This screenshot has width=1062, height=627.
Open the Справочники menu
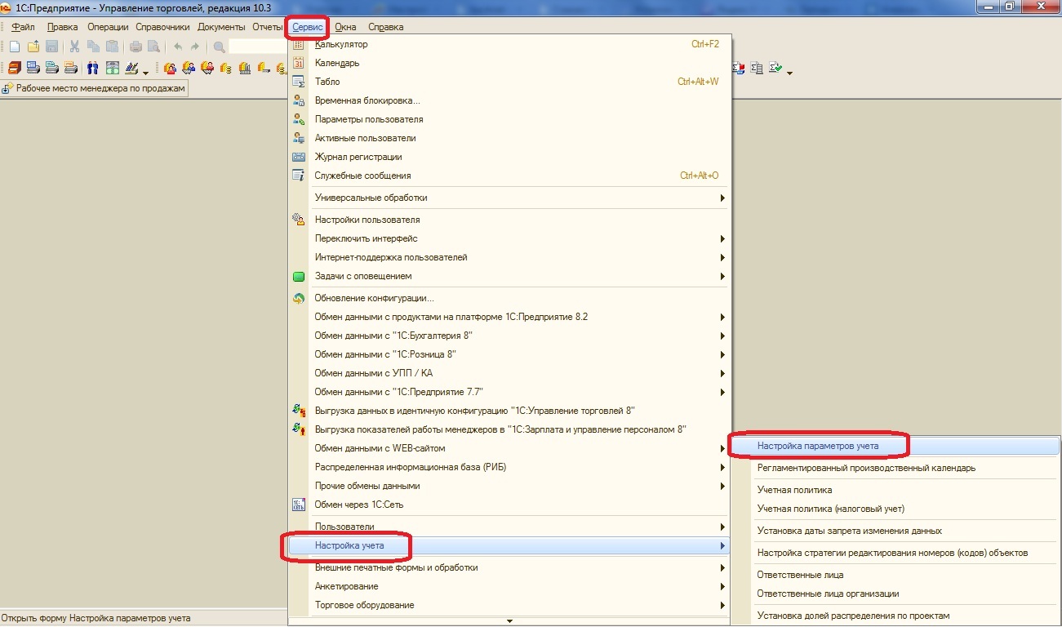163,27
